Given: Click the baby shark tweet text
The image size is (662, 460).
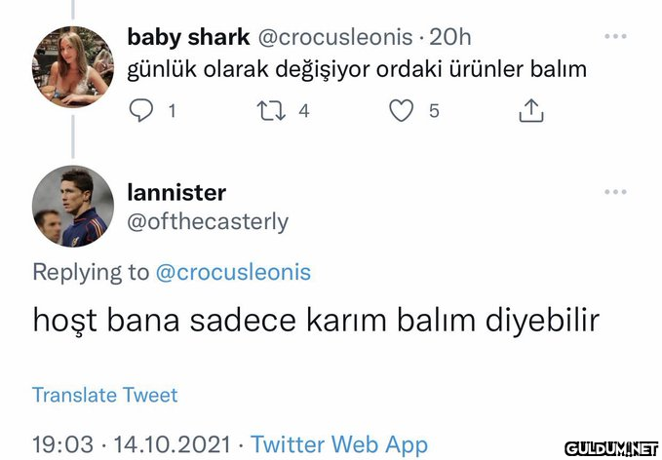Looking at the screenshot, I should click(x=357, y=71).
